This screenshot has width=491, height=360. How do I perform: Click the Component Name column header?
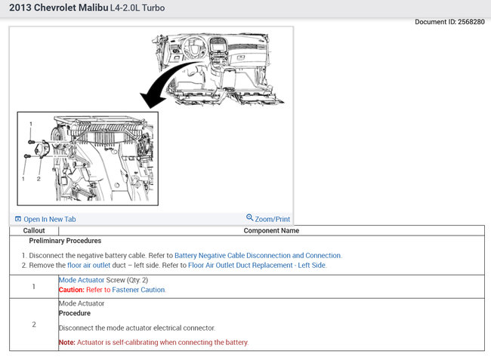tap(271, 230)
